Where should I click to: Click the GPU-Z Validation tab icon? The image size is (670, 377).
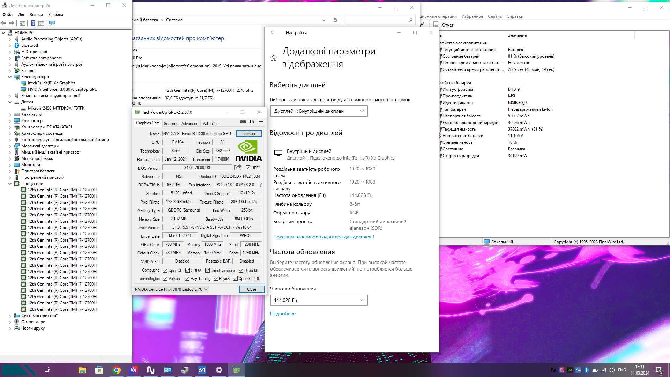point(210,123)
